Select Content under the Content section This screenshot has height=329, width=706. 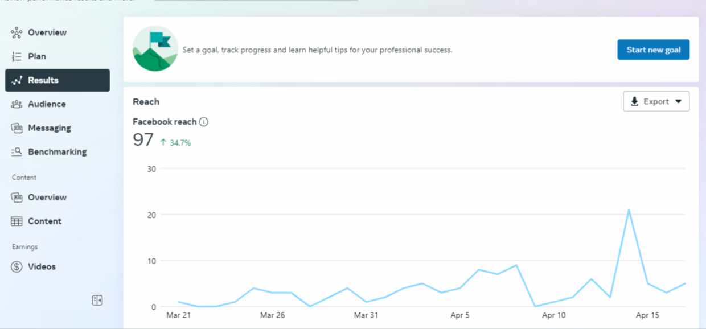click(x=44, y=221)
